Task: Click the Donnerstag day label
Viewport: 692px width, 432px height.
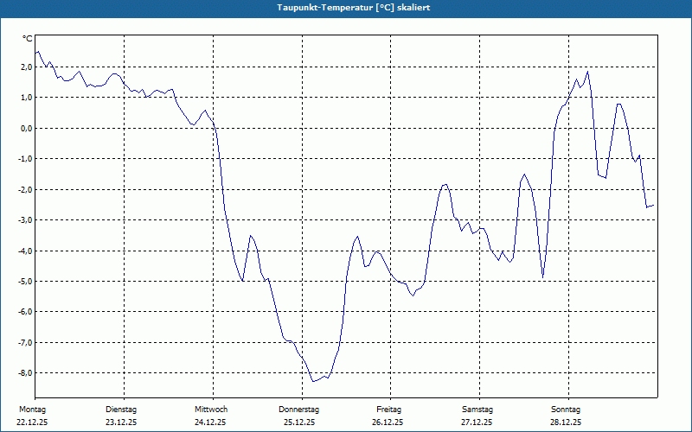Action: pos(298,410)
